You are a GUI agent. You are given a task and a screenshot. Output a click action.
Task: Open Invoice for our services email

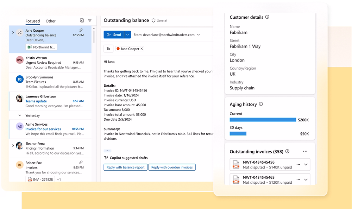(50, 129)
